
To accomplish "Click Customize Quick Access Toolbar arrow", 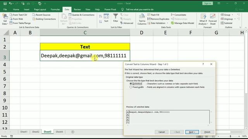I will click(45, 3).
